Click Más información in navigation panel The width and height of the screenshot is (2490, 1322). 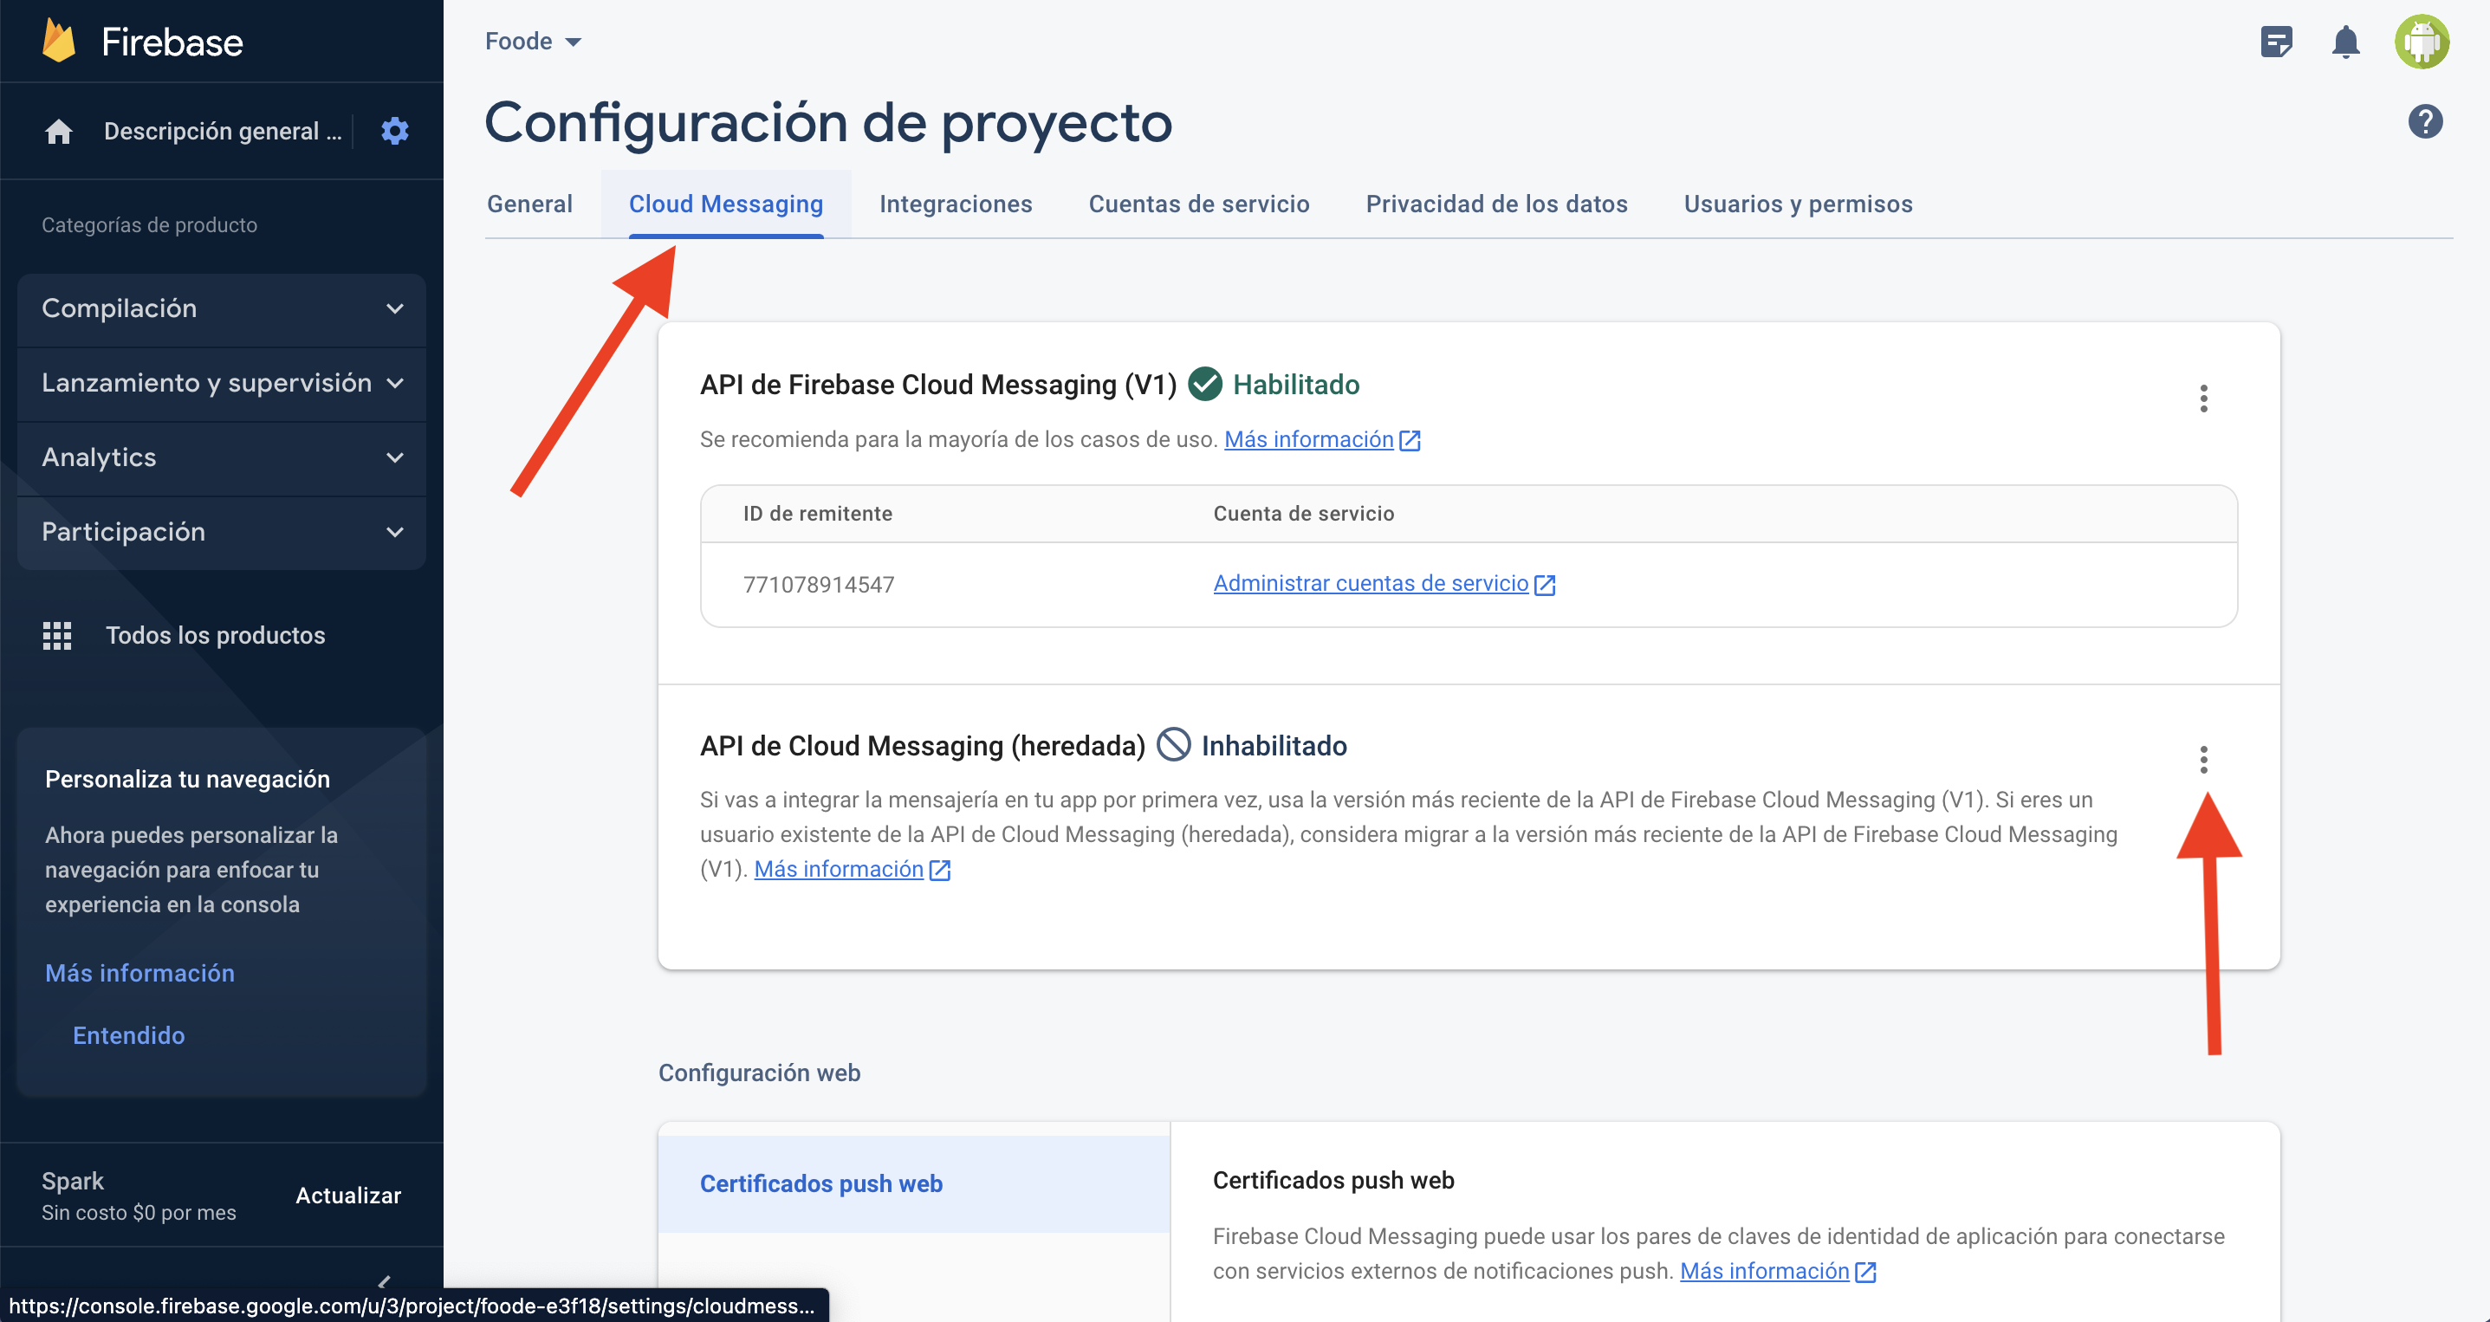tap(140, 972)
